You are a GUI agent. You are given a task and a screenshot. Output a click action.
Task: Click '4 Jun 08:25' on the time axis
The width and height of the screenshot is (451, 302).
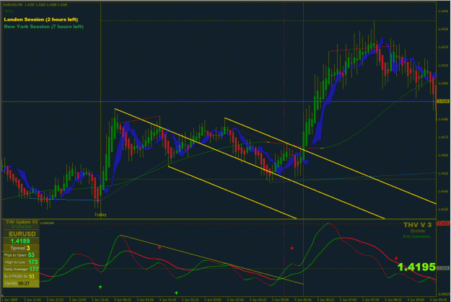click(x=393, y=300)
